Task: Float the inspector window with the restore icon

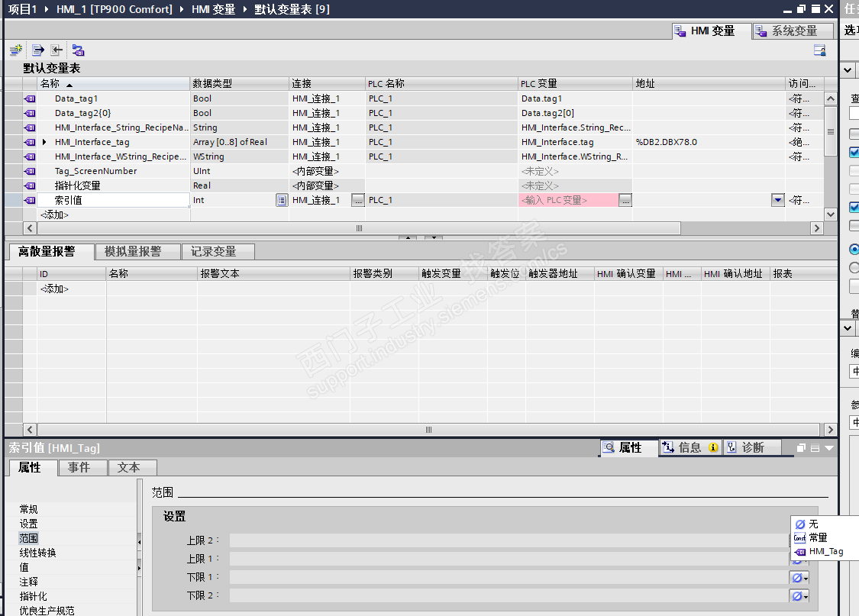Action: pyautogui.click(x=801, y=448)
